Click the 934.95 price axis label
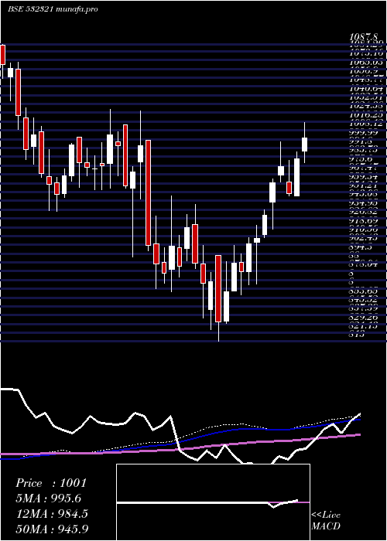The height and width of the screenshot is (541, 387). (x=363, y=202)
